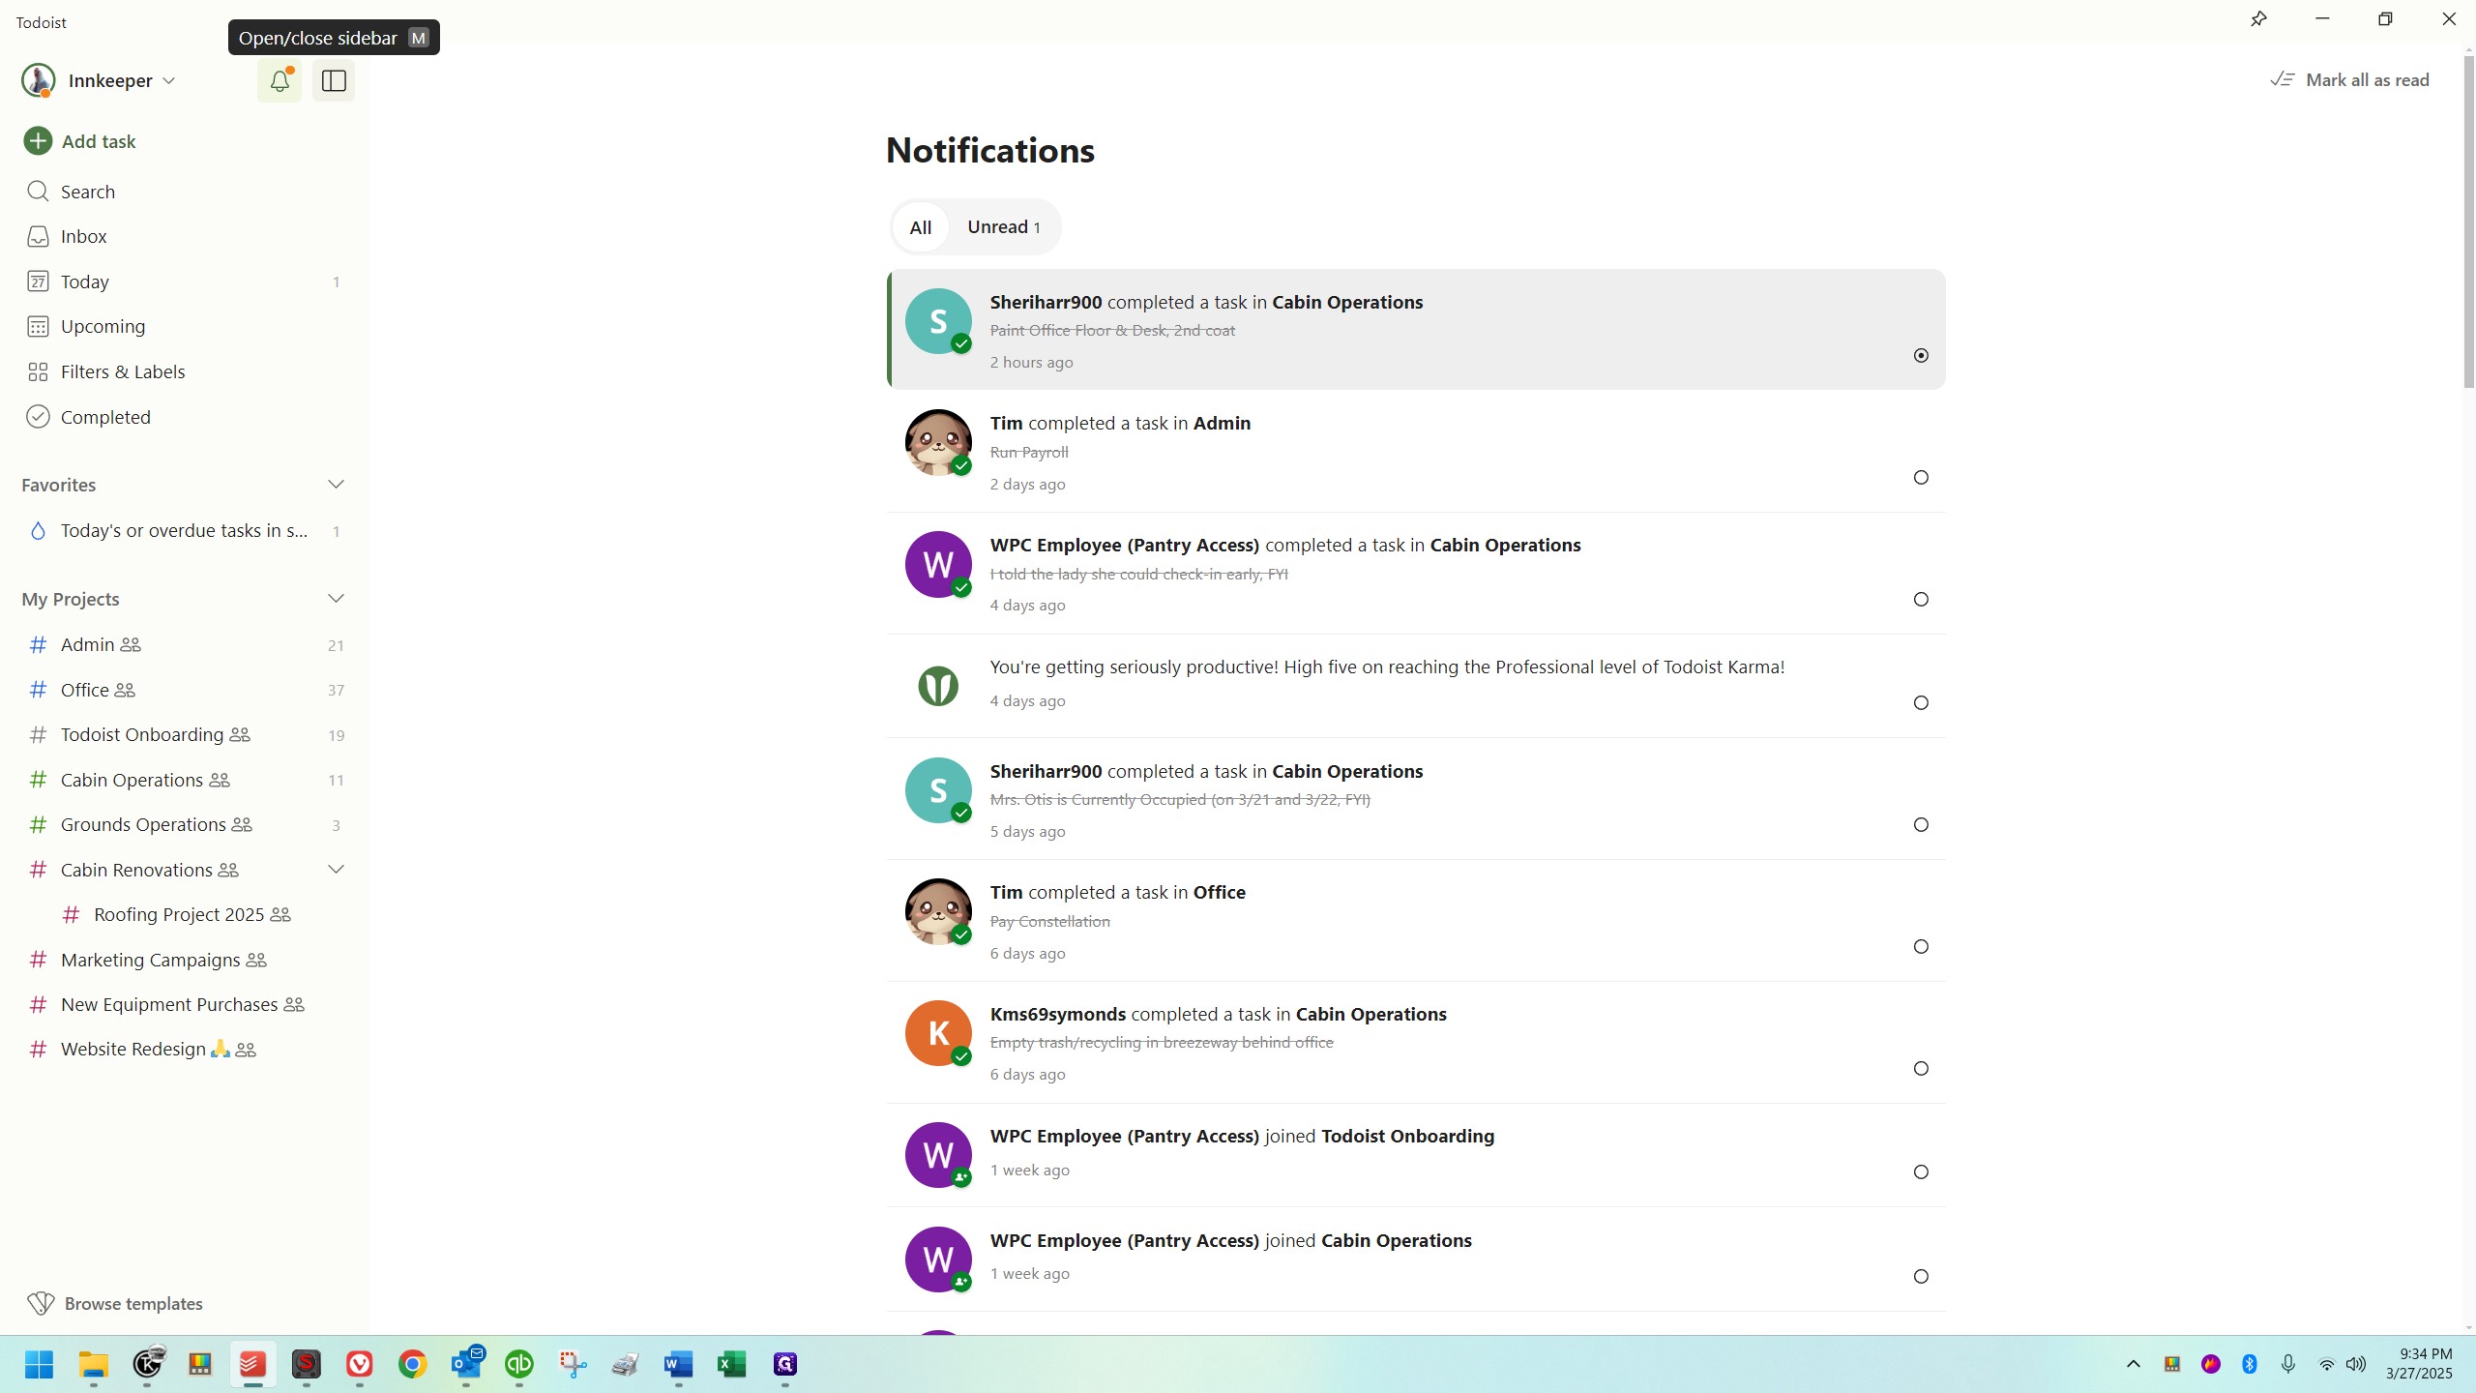The width and height of the screenshot is (2476, 1393).
Task: Click Mark all as read
Action: click(2350, 79)
